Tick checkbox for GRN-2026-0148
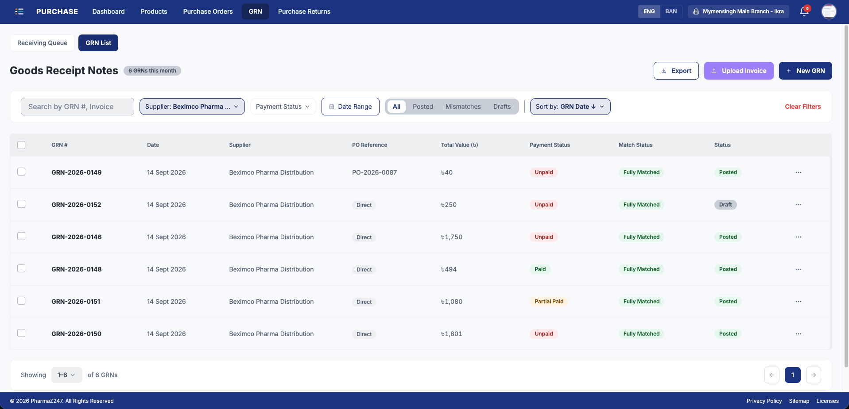849x409 pixels. point(21,268)
